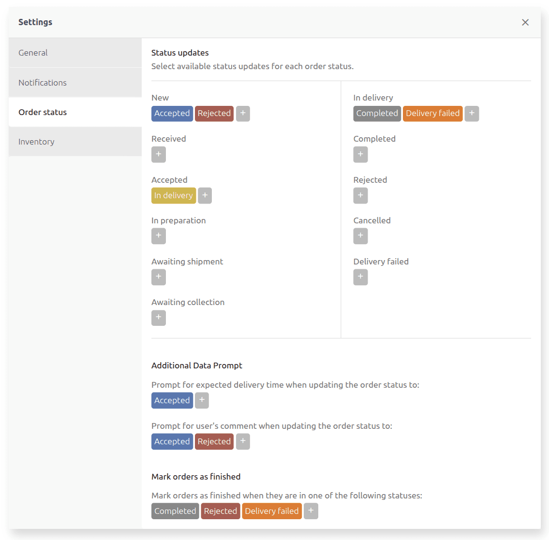This screenshot has width=549, height=540.
Task: Click the Completed chip under In delivery
Action: point(377,113)
